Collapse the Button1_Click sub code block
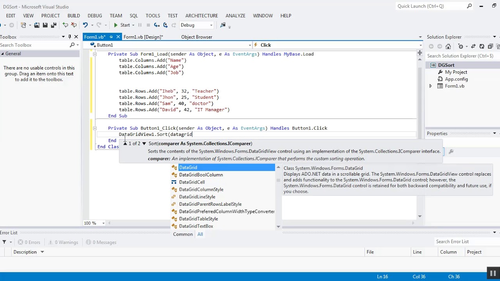This screenshot has height=281, width=500. pyautogui.click(x=95, y=128)
